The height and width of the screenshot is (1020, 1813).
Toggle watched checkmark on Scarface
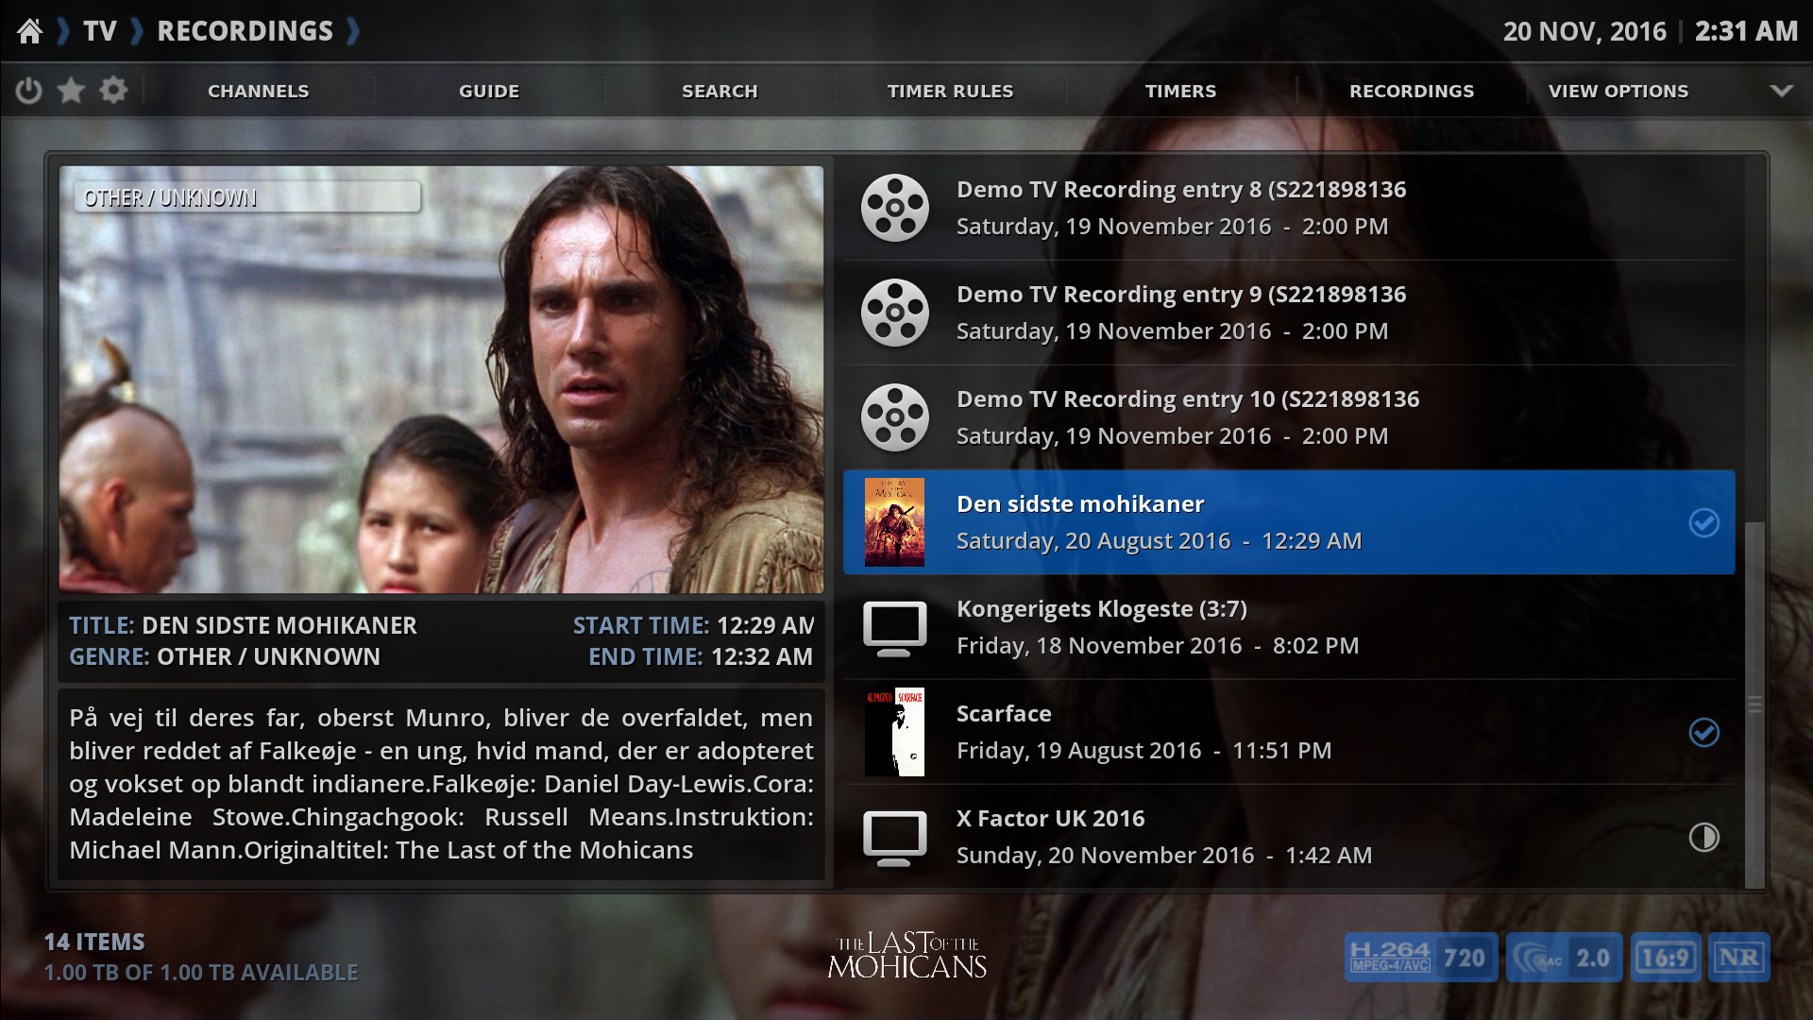click(1704, 732)
